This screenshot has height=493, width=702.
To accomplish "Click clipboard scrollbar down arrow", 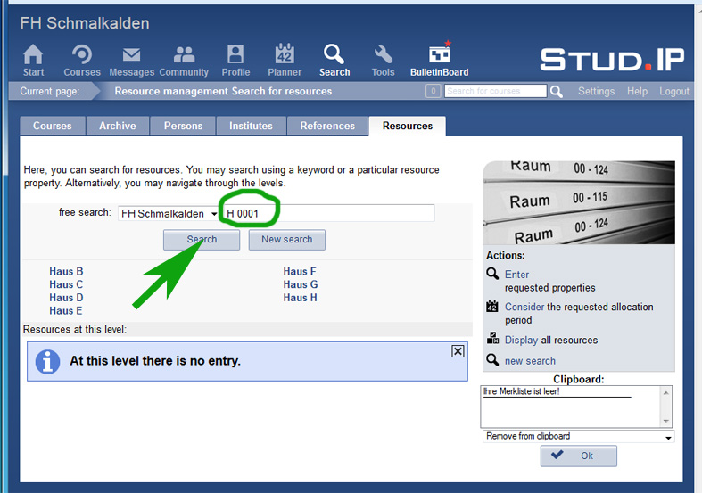I will (x=665, y=422).
